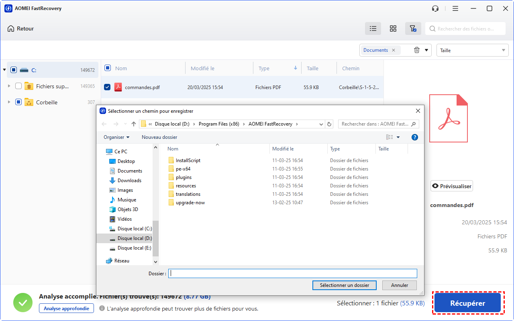Go up one folder level in dialog
The height and width of the screenshot is (321, 514).
pos(134,124)
